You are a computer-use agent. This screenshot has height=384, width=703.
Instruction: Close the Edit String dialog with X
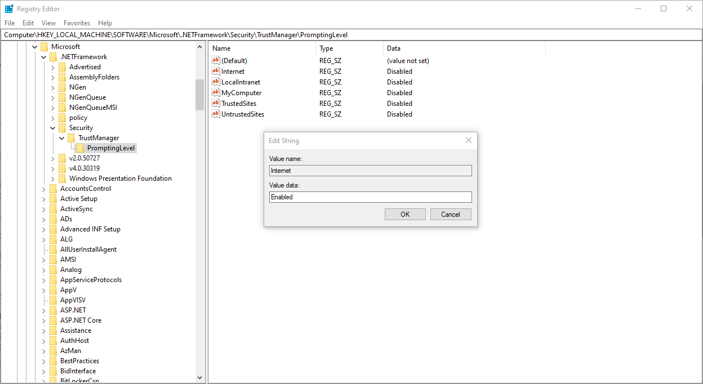click(x=468, y=141)
